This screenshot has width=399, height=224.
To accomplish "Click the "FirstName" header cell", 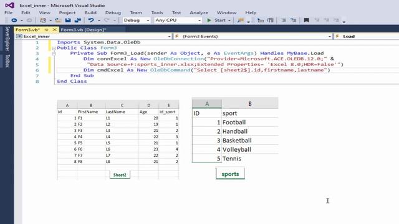I will point(91,112).
